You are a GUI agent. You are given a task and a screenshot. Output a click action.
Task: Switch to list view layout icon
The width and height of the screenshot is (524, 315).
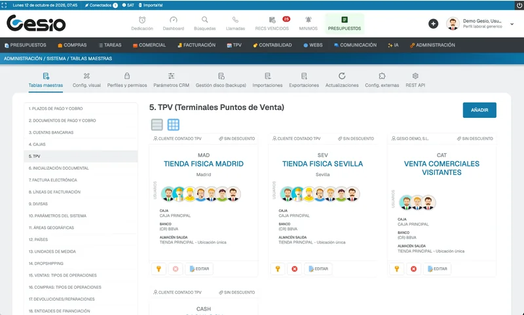[x=157, y=124]
